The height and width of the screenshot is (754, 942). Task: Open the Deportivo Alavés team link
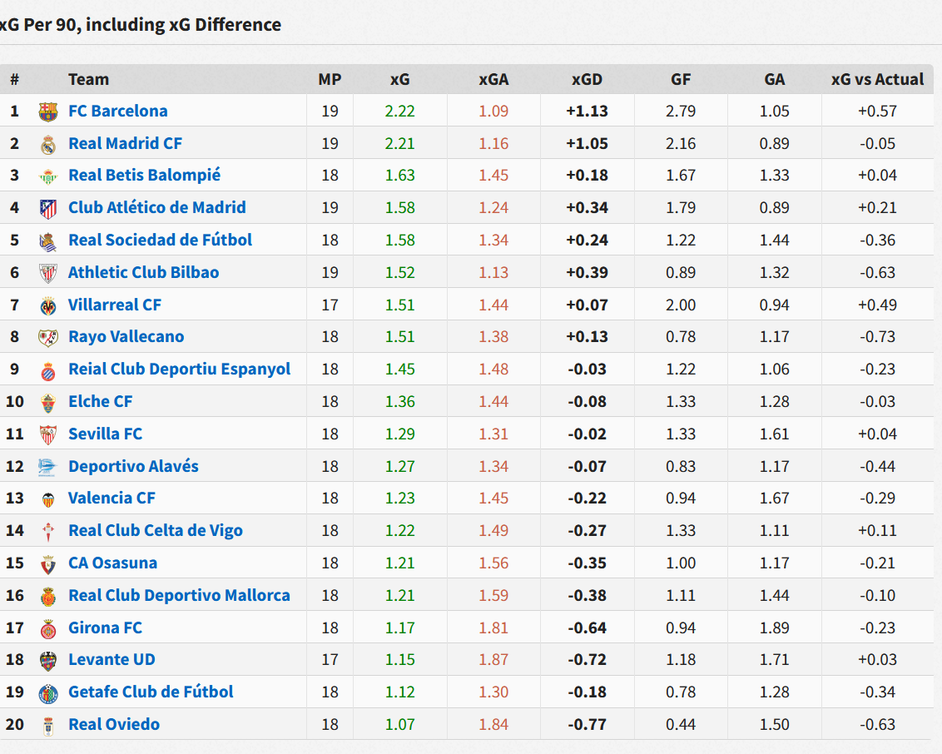click(133, 467)
